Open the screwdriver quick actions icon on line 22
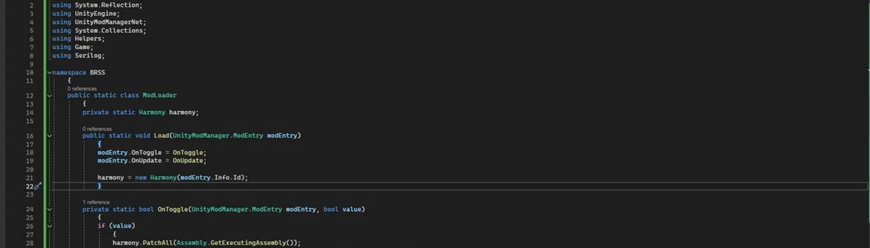Screen dimensions: 870x248 [x=38, y=186]
